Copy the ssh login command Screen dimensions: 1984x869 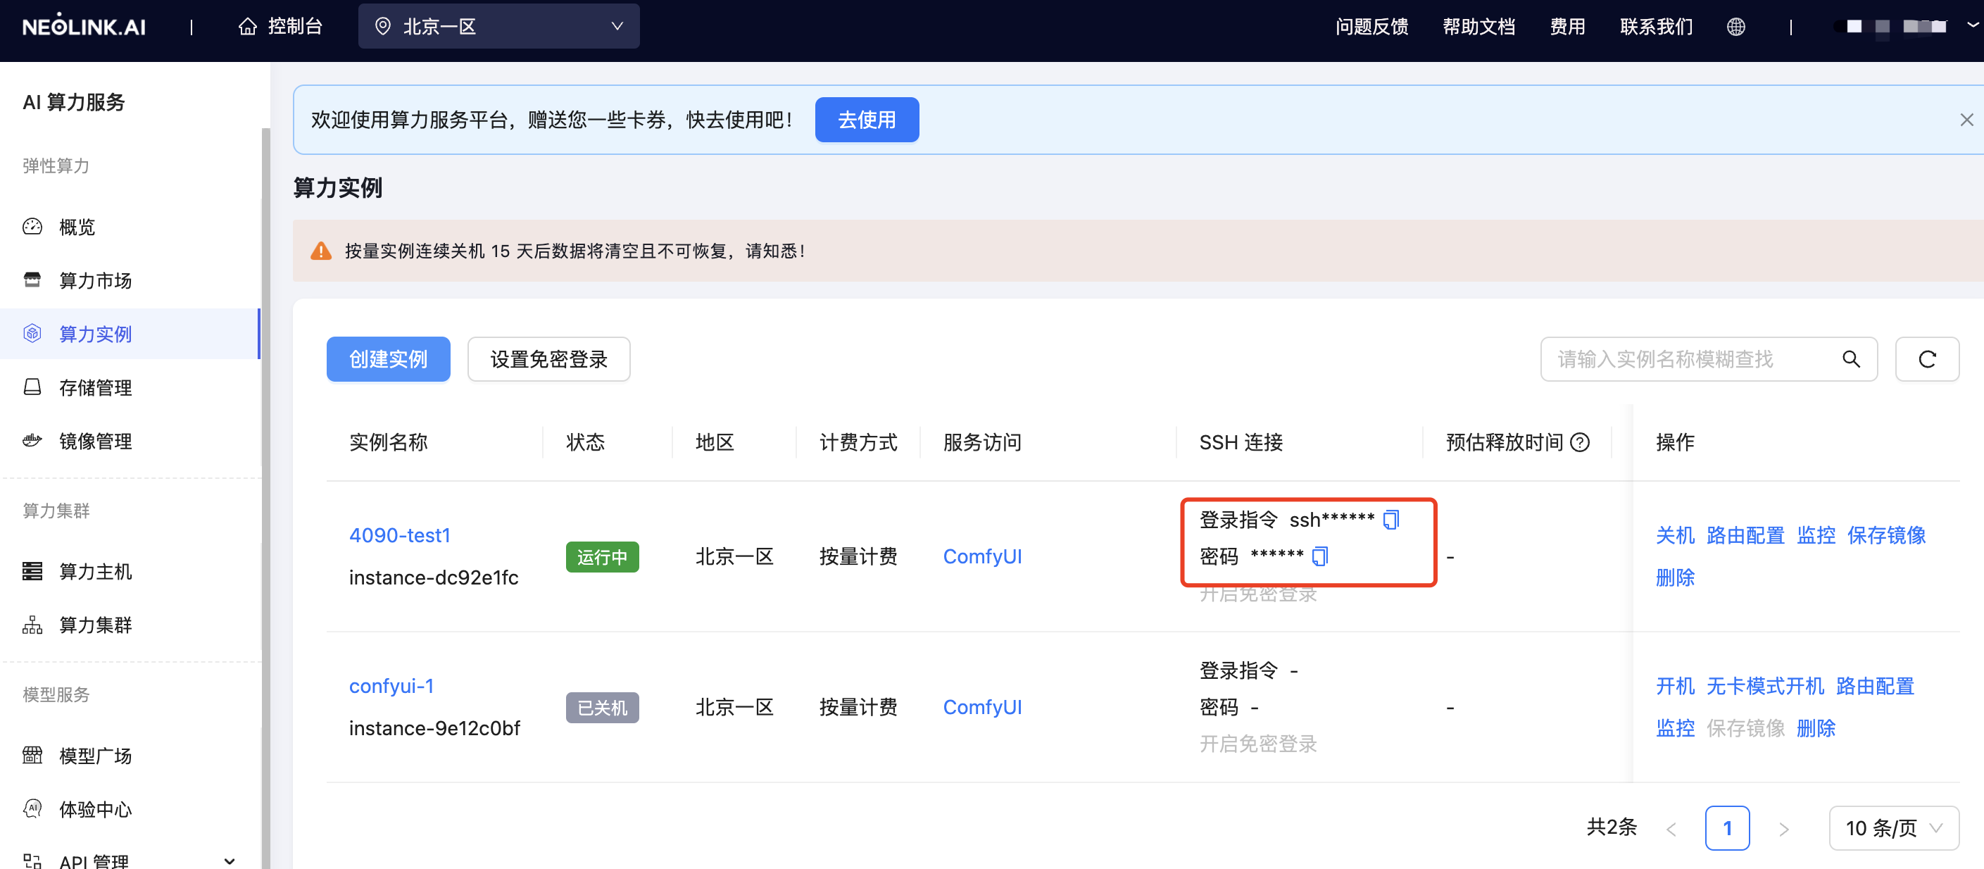(x=1390, y=520)
